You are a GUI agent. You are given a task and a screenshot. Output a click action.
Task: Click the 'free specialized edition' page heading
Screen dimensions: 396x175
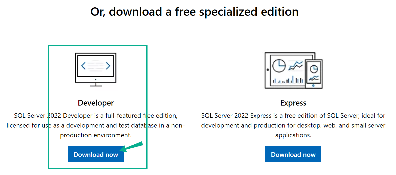(x=194, y=12)
